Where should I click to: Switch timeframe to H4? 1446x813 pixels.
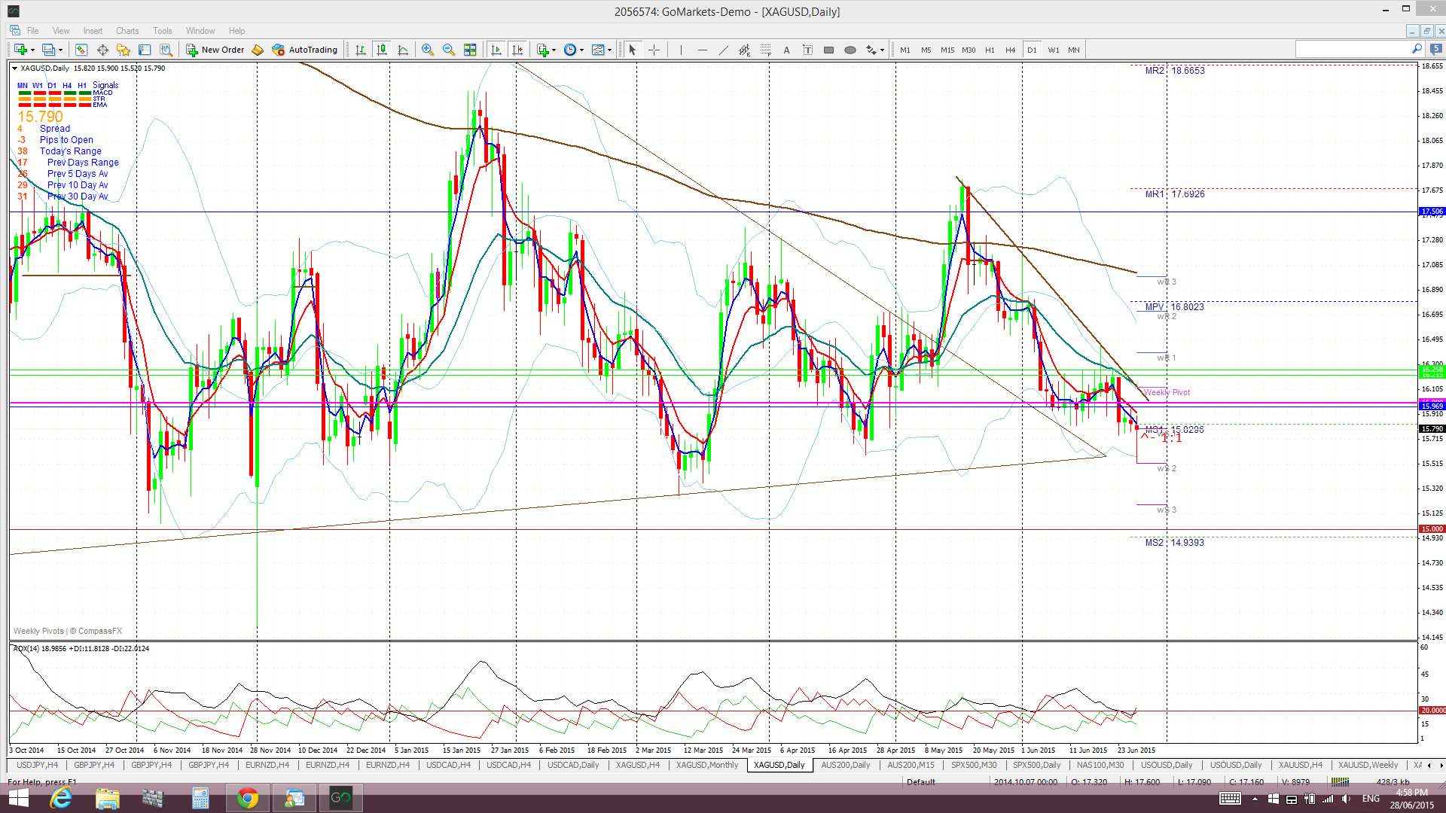[1010, 50]
